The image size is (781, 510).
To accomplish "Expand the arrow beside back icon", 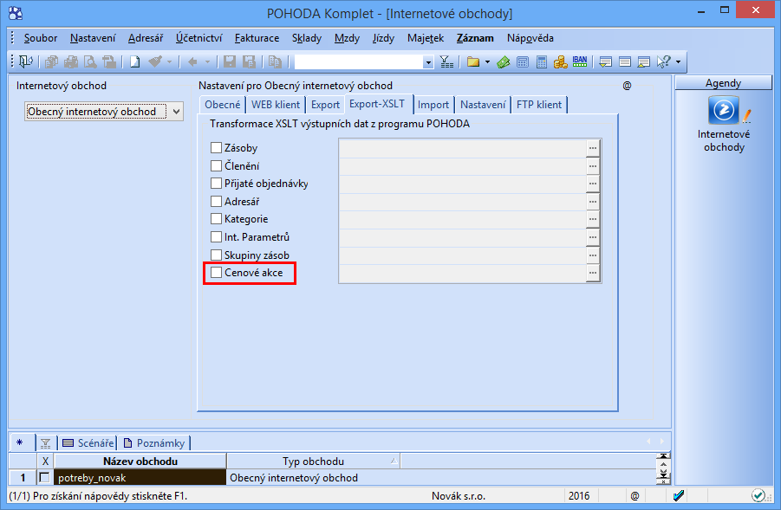I will point(207,62).
